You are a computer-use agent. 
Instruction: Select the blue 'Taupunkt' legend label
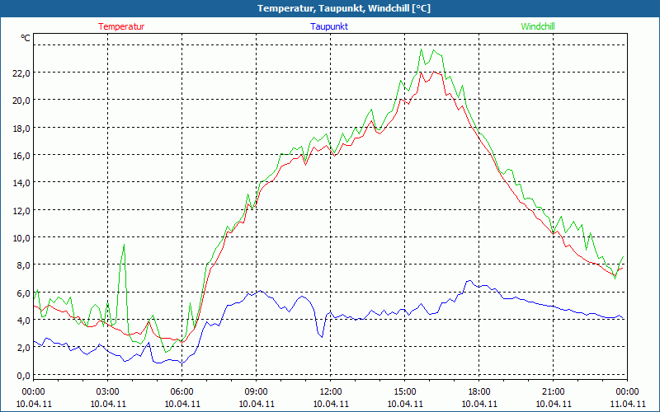pos(329,26)
